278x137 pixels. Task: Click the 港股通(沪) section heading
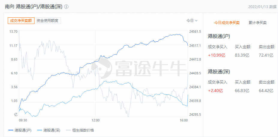pyautogui.click(x=219, y=36)
